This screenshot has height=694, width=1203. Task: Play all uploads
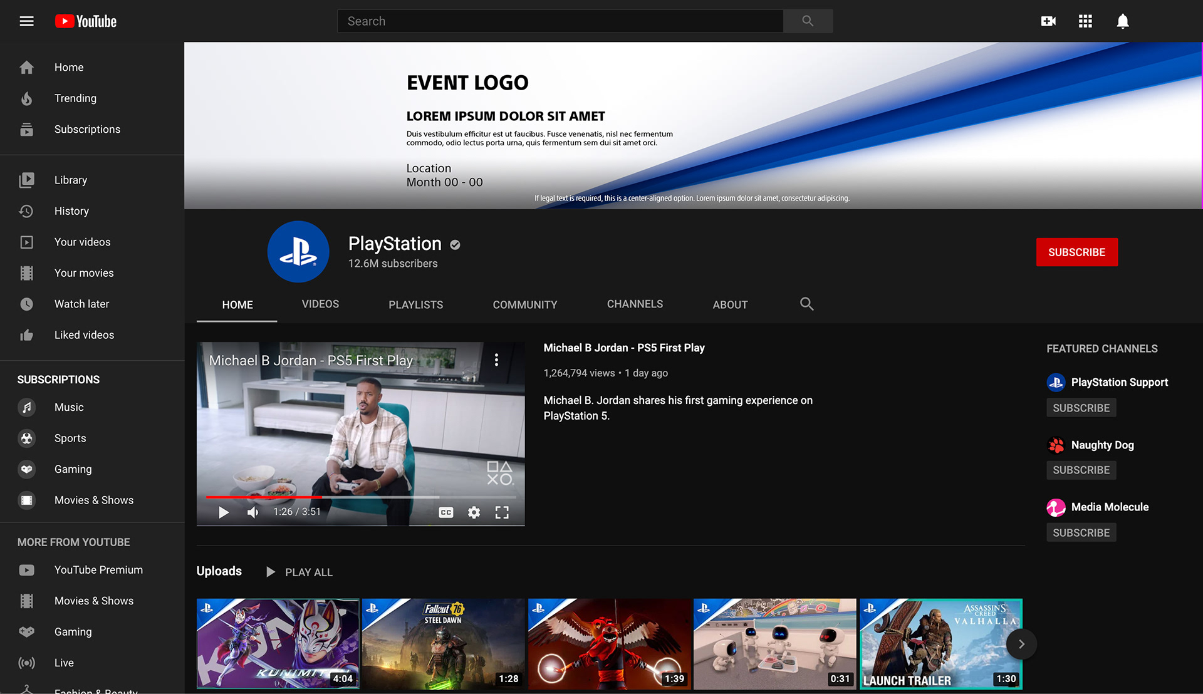pos(299,572)
